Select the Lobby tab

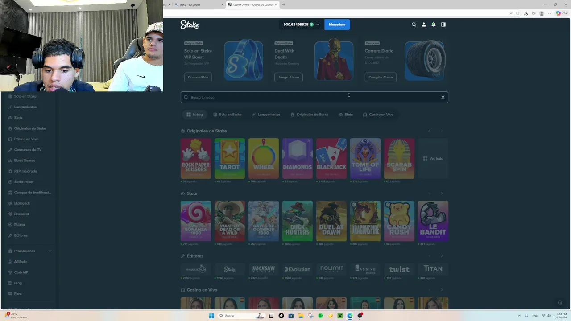pos(194,115)
